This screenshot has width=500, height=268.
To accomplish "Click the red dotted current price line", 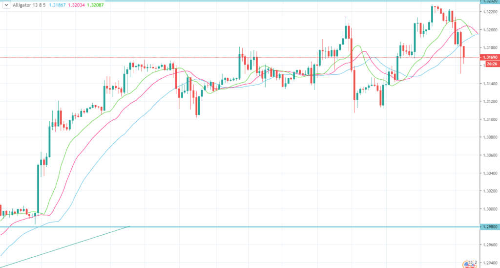I will point(244,57).
